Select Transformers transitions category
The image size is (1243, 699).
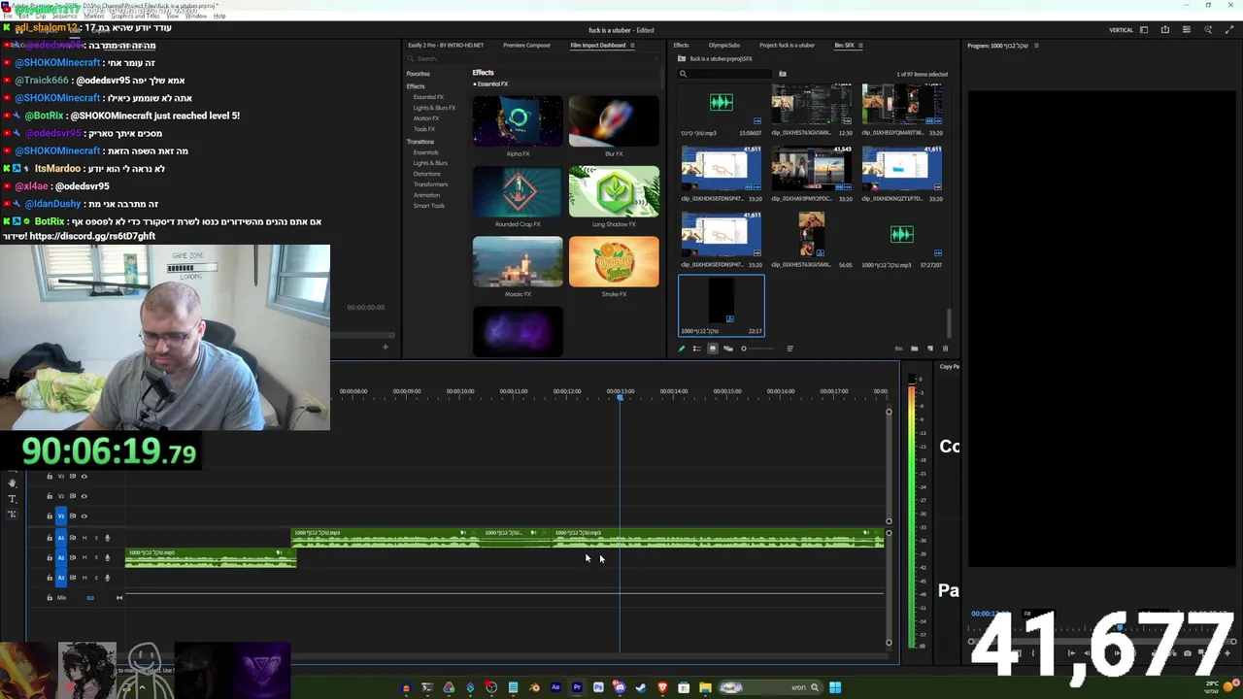coord(430,184)
